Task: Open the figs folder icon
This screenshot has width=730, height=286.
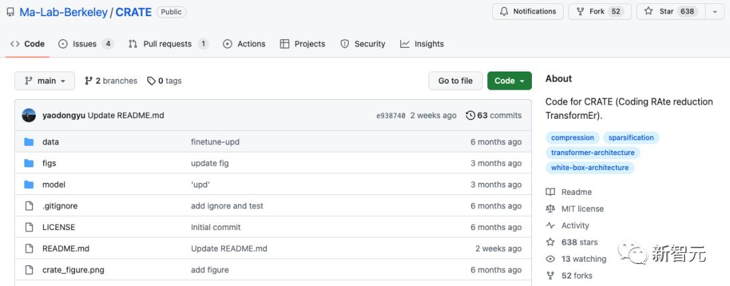Action: (29, 163)
